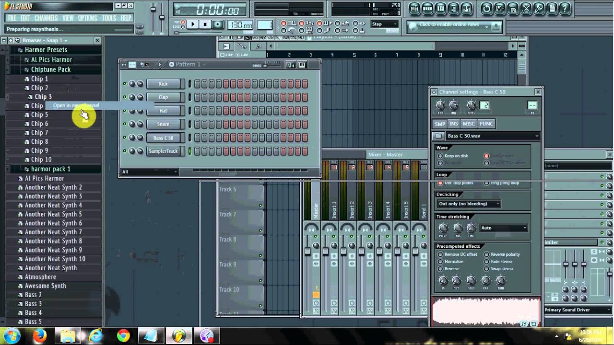This screenshot has height=345, width=614.
Task: Open the Playlist view shortcut icon
Action: 415,8
